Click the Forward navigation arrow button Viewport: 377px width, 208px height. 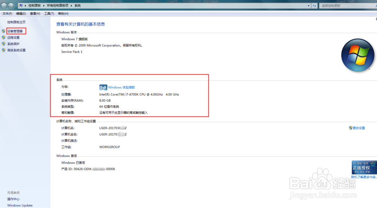pyautogui.click(x=11, y=6)
